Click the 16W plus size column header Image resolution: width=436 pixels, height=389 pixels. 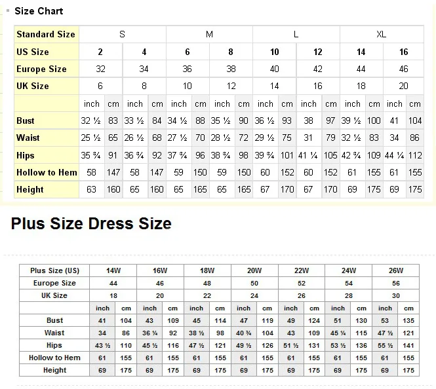click(160, 270)
